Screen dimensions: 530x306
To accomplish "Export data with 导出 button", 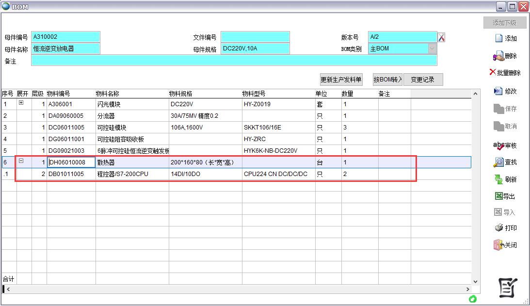I will pos(505,196).
